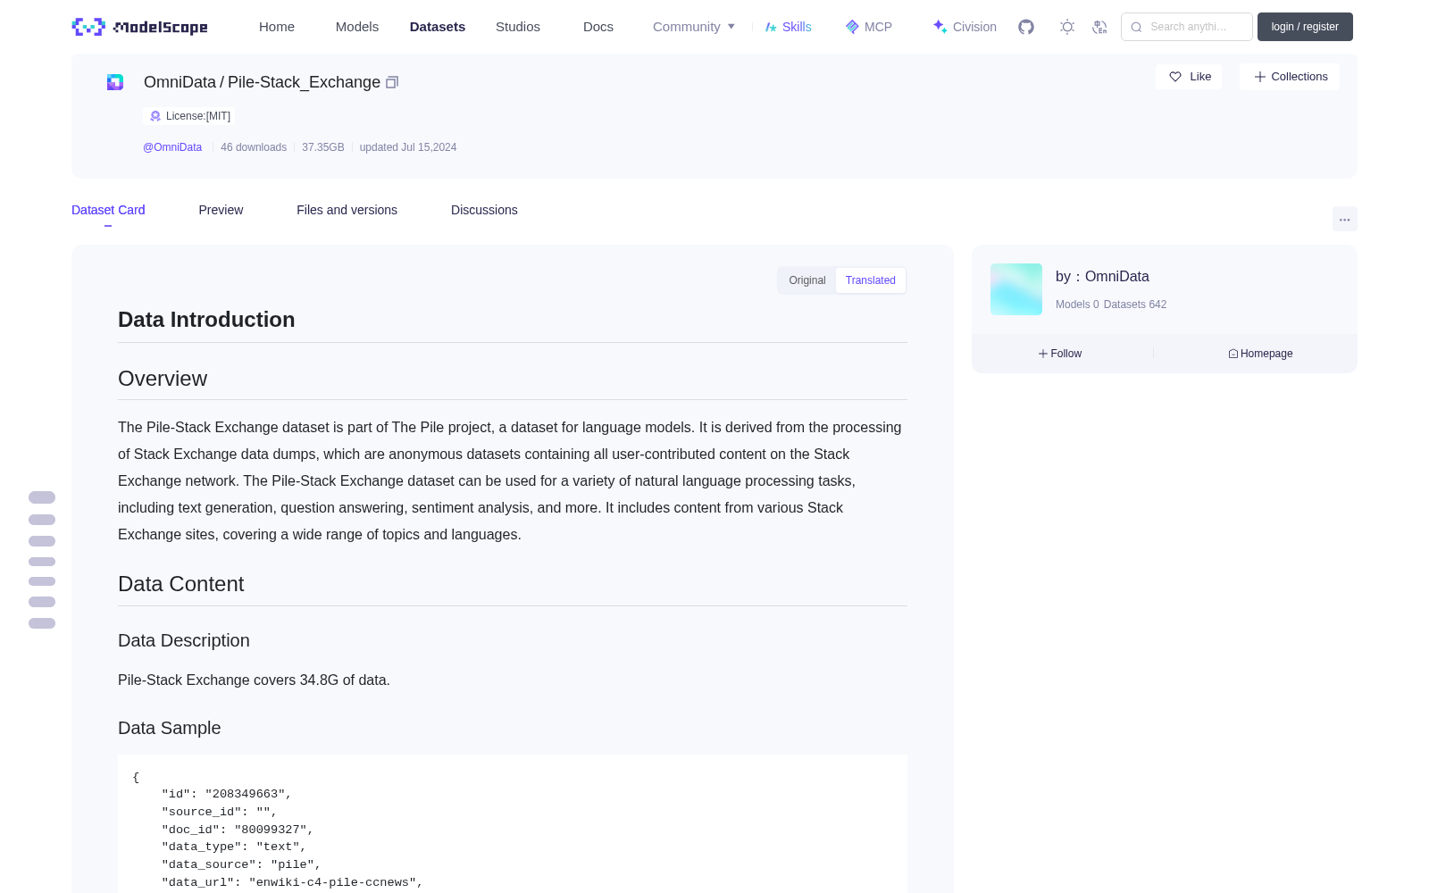Open the Civision sparkle link
Image resolution: width=1429 pixels, height=893 pixels.
(x=965, y=27)
